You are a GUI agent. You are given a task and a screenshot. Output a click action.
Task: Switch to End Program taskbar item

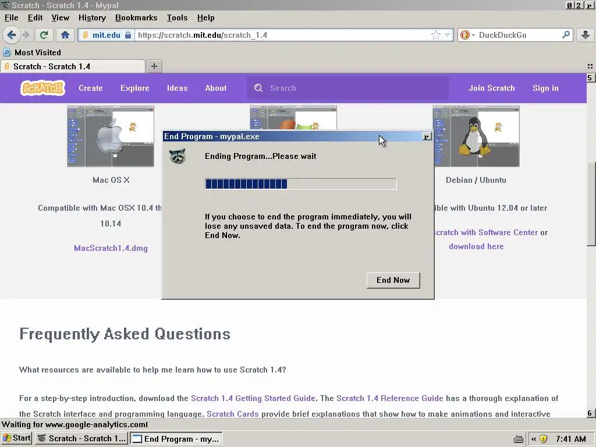coord(176,438)
